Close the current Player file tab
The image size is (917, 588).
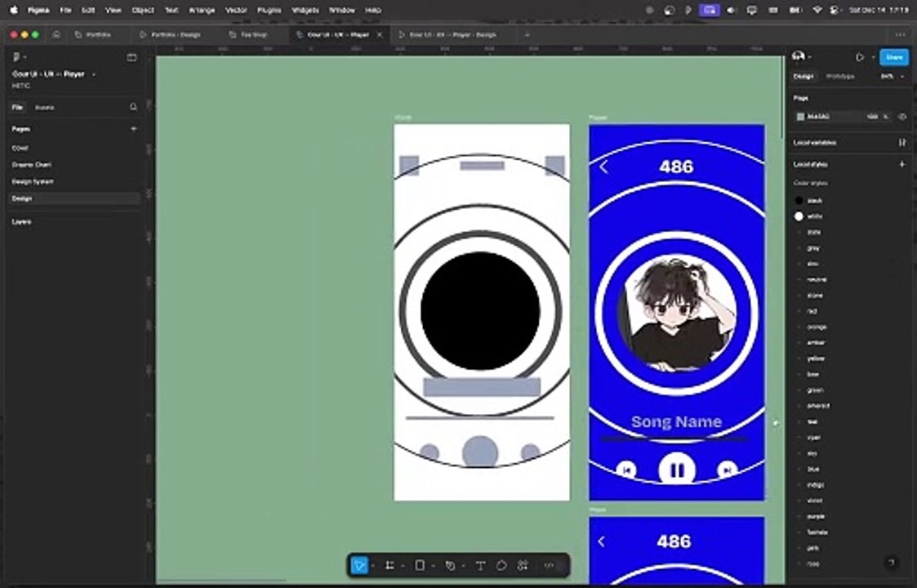click(380, 34)
